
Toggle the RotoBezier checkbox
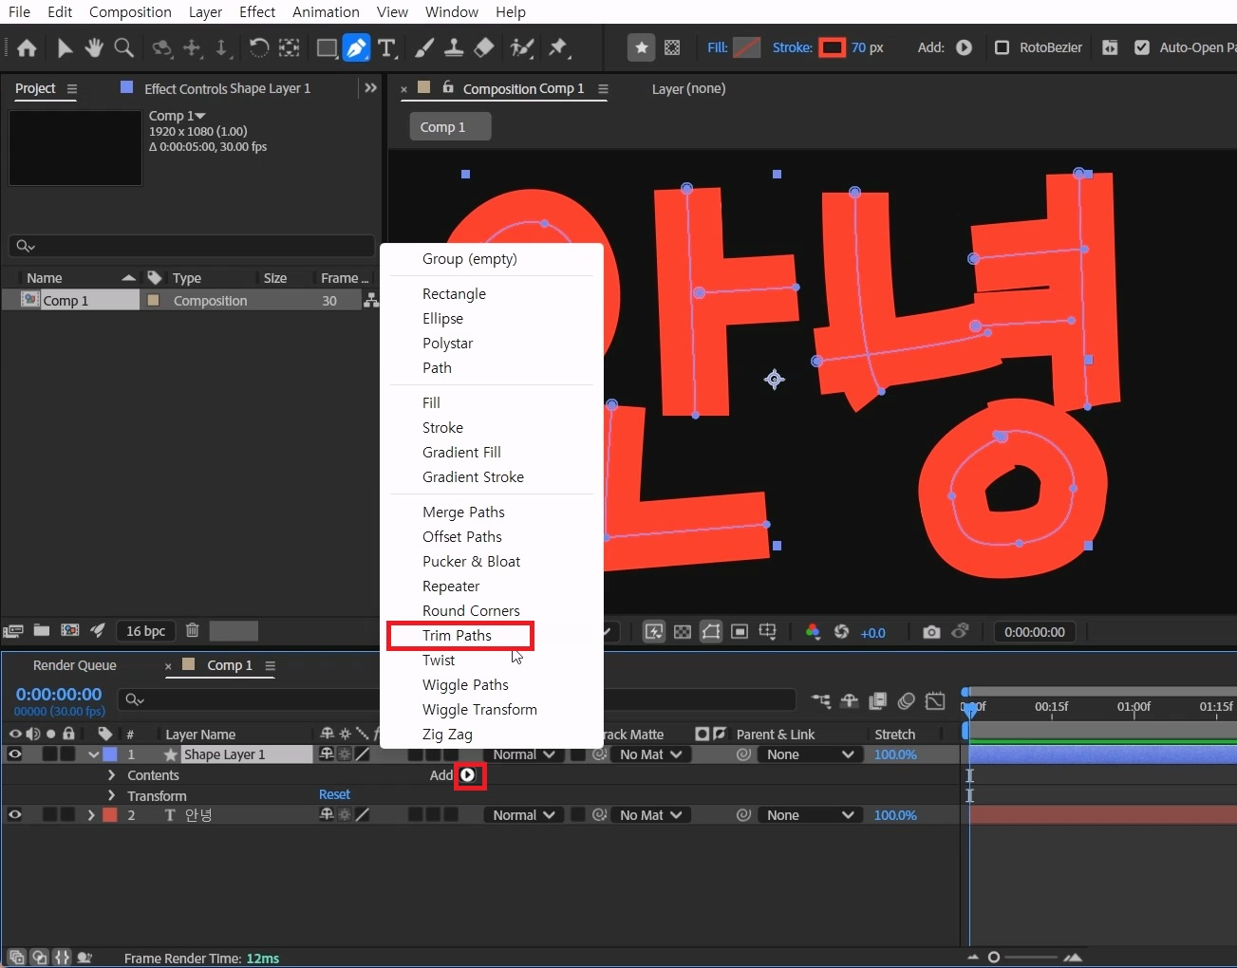1002,47
